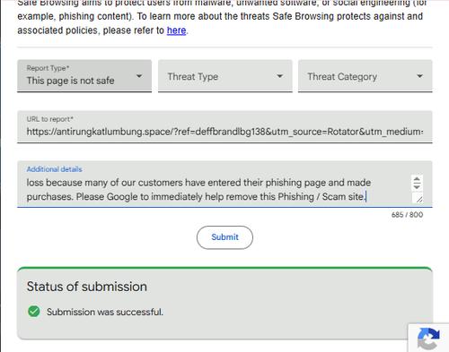Click the up arrow in details scroller
This screenshot has width=449, height=352.
click(x=417, y=179)
